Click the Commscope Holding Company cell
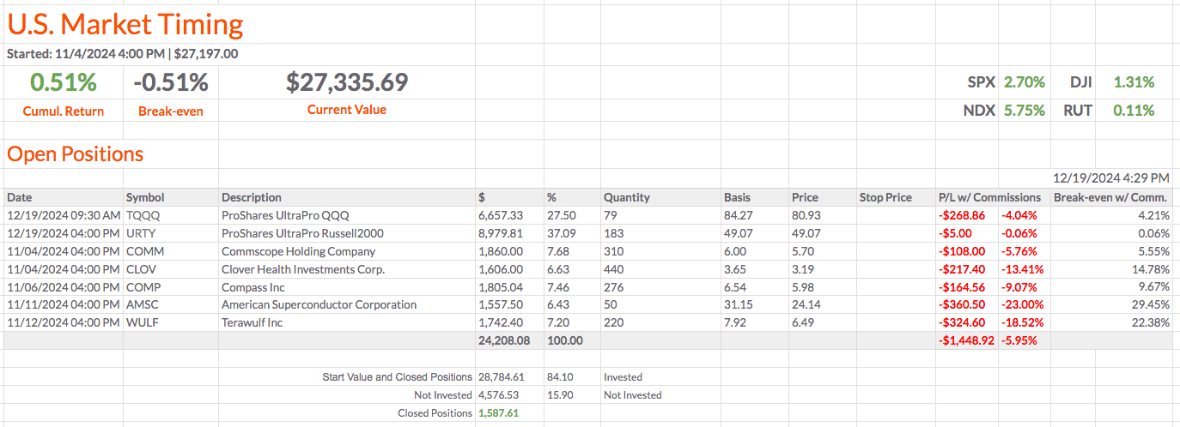 pos(298,251)
